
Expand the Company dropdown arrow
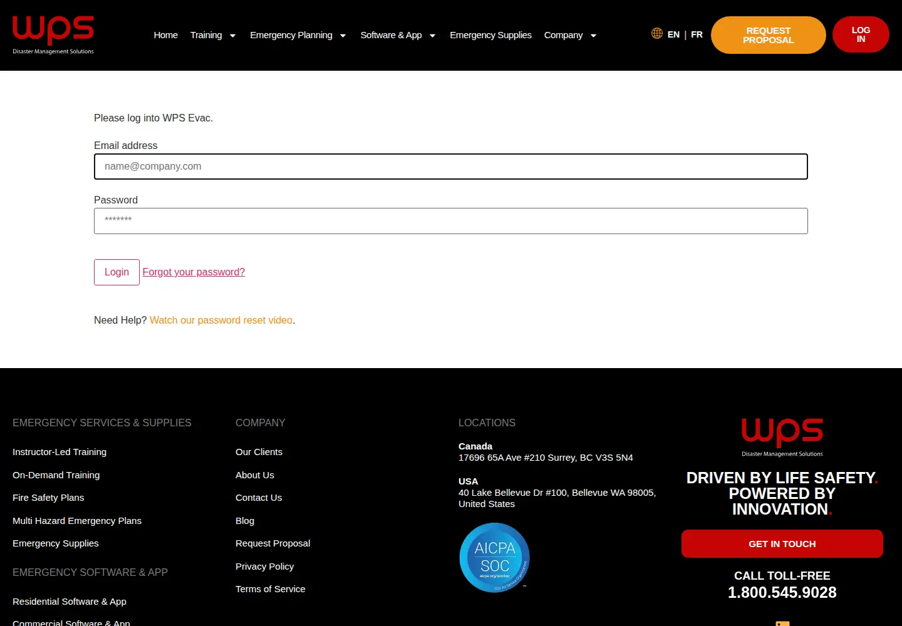[x=593, y=36]
